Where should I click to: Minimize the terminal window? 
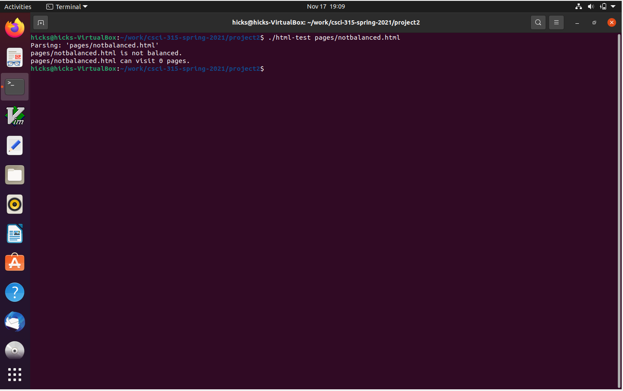point(577,22)
